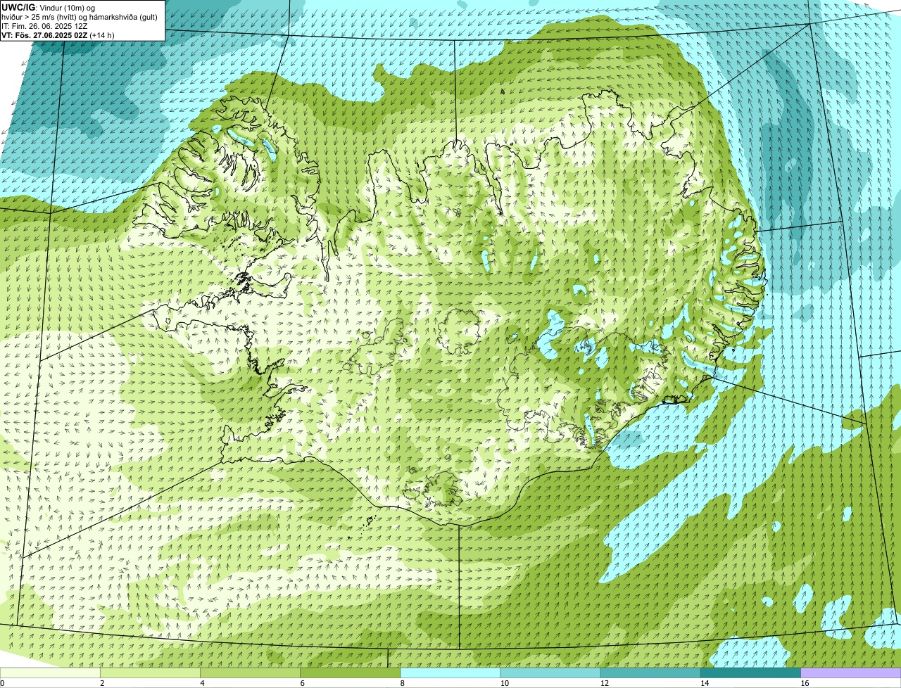This screenshot has height=688, width=901.
Task: Click the "2" scale label
Action: click(102, 683)
